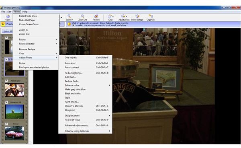Select the red car photo thumbnail
The width and height of the screenshot is (241, 148).
tap(14, 133)
